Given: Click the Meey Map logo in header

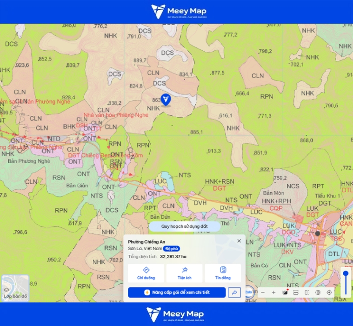Looking at the screenshot, I should pyautogui.click(x=179, y=12).
